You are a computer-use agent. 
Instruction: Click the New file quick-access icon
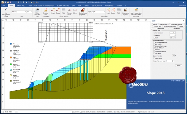(5, 2)
